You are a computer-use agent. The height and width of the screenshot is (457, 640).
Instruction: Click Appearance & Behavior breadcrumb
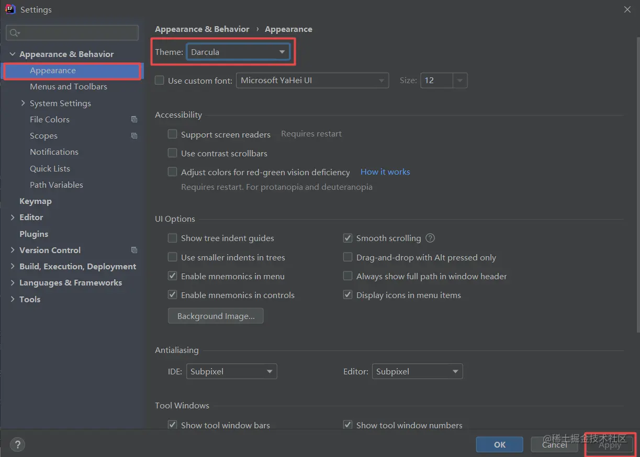coord(202,29)
